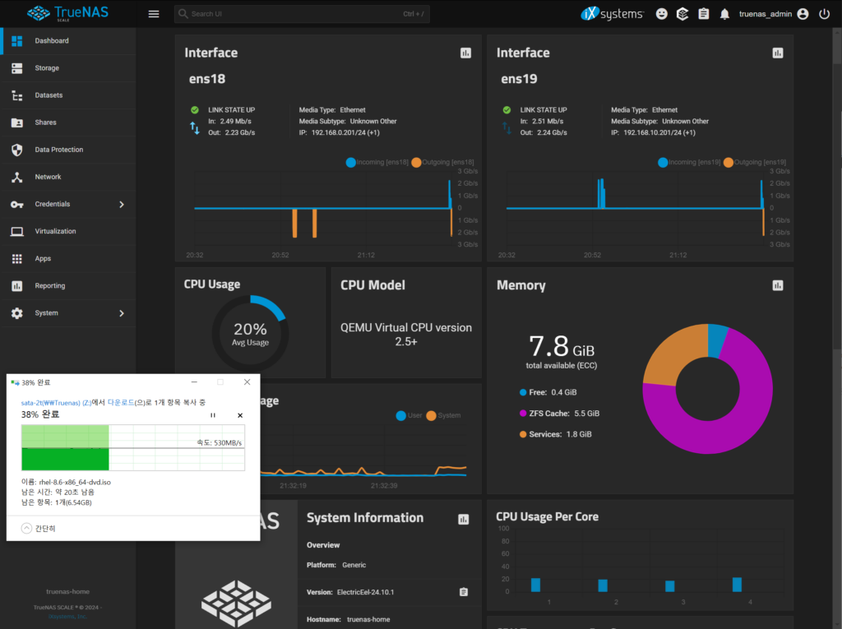Open the Jobs clipboard icon
This screenshot has height=629, width=842.
(x=703, y=14)
